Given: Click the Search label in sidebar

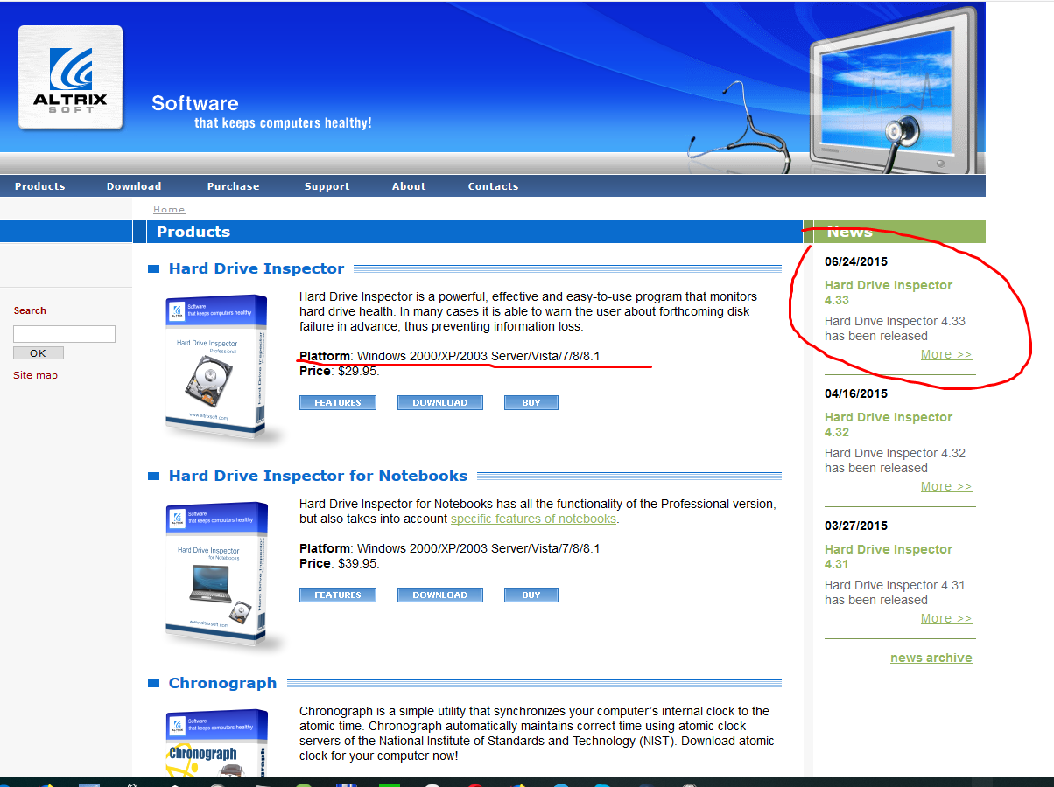Looking at the screenshot, I should [30, 310].
